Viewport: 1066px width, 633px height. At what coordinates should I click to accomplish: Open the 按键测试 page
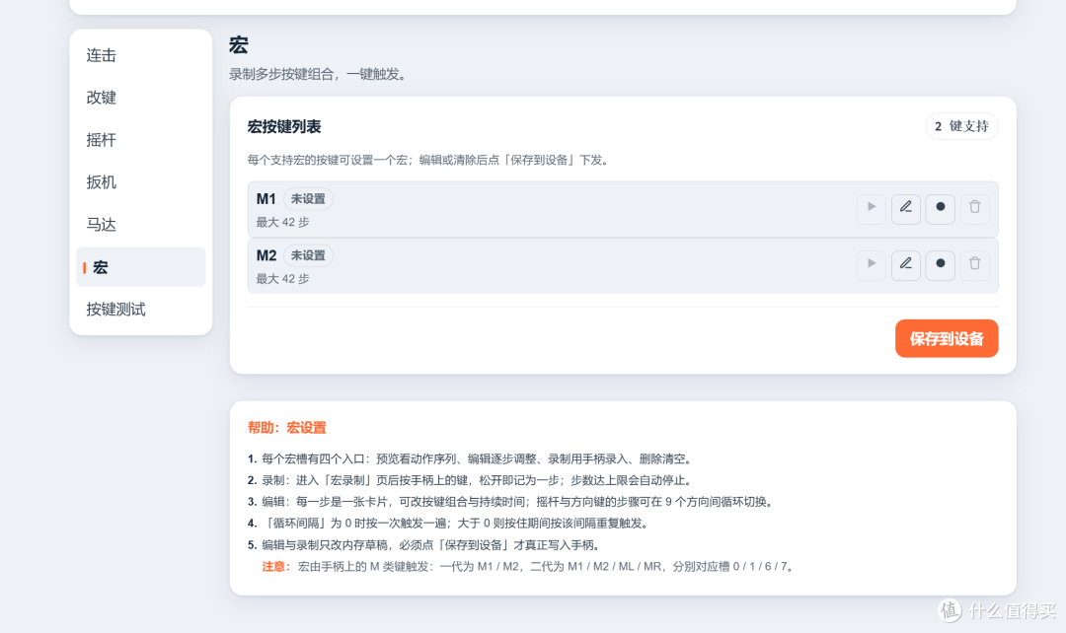click(141, 309)
